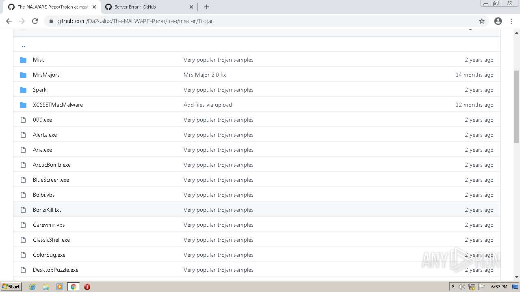Open the BonziKill.txt file link

coord(47,210)
